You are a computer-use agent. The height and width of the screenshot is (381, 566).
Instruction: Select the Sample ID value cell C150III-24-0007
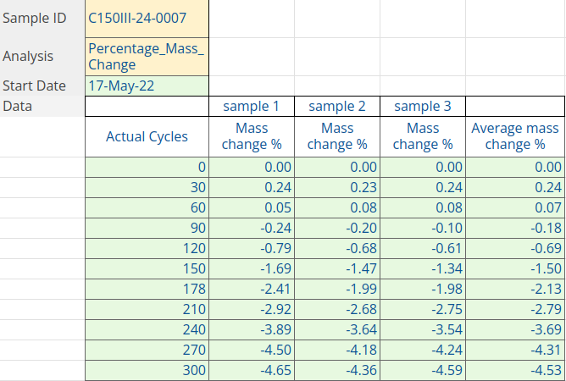click(x=147, y=18)
